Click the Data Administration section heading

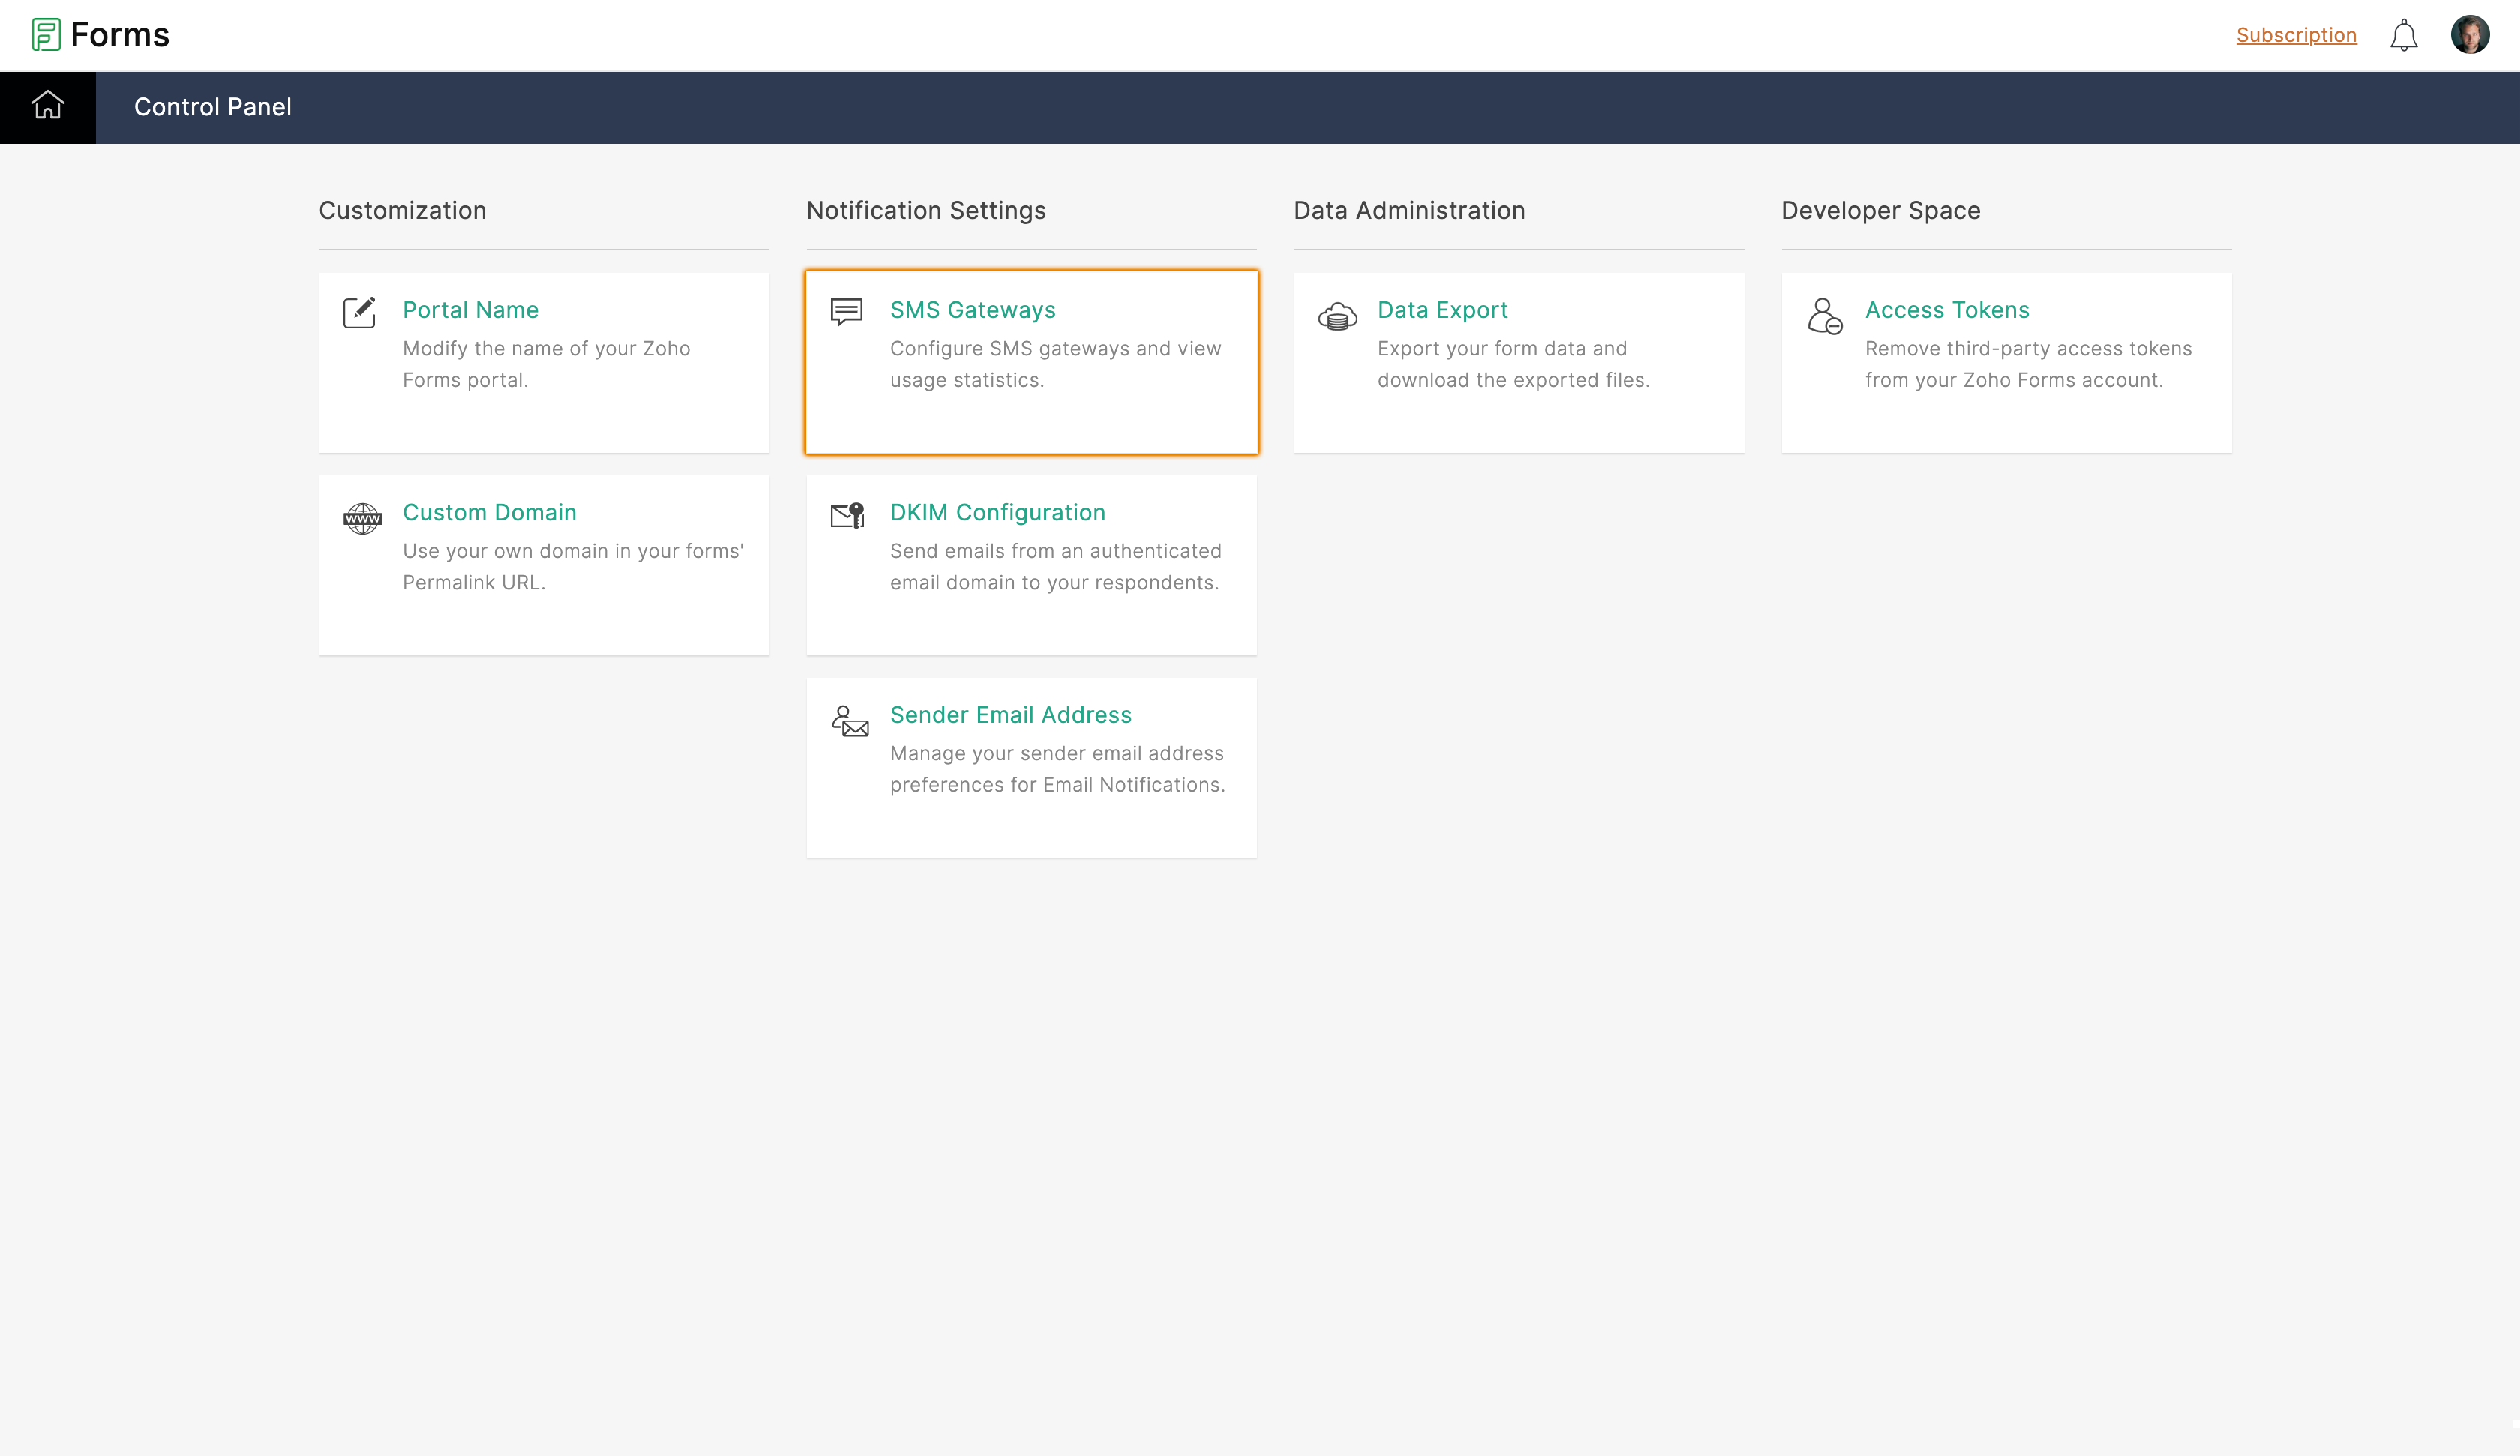[x=1409, y=210]
